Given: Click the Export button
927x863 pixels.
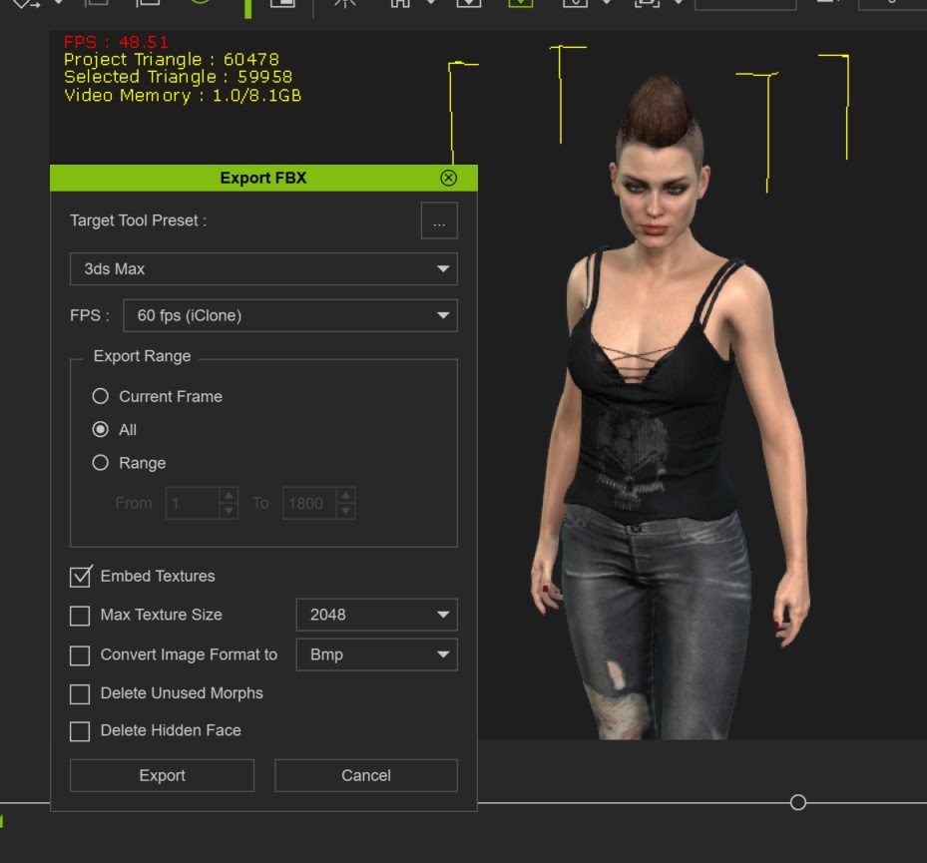Looking at the screenshot, I should 162,775.
